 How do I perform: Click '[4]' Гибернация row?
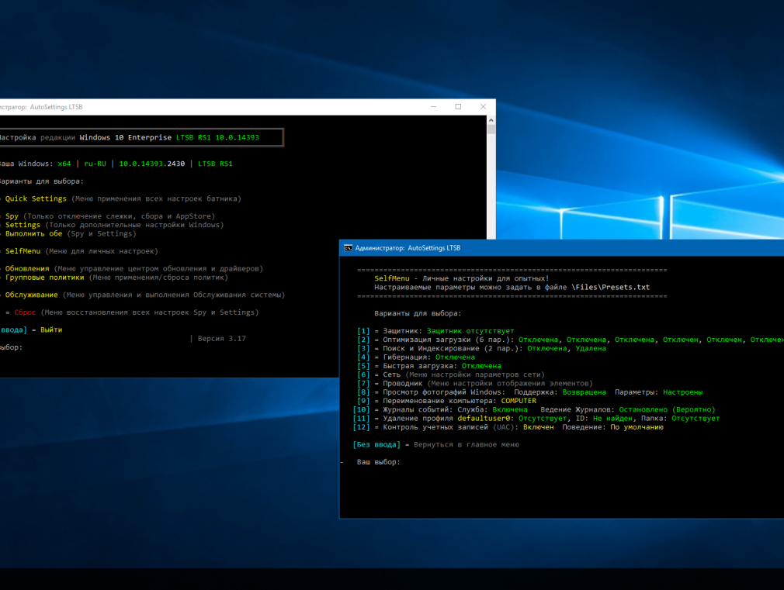(416, 357)
